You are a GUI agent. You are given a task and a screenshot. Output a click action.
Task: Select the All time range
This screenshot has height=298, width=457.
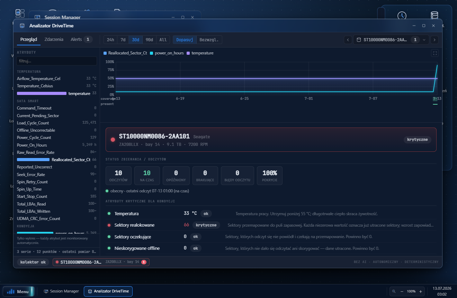[163, 40]
